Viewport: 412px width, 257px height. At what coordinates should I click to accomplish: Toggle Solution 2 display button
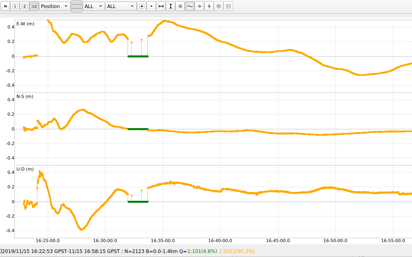[24, 6]
